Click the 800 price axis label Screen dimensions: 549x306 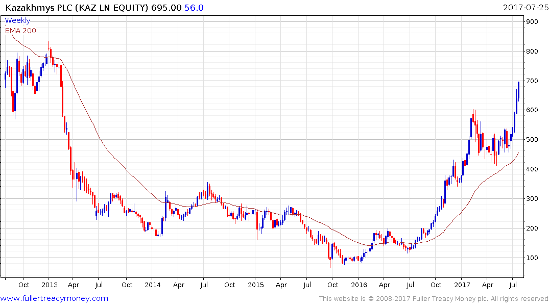pyautogui.click(x=532, y=52)
